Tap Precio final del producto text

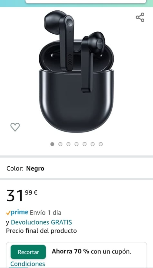point(41,231)
